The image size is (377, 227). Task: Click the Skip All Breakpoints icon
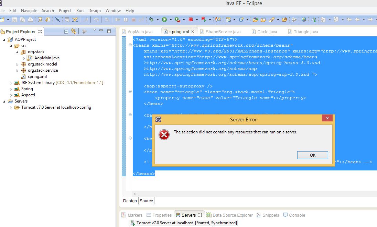(57, 20)
